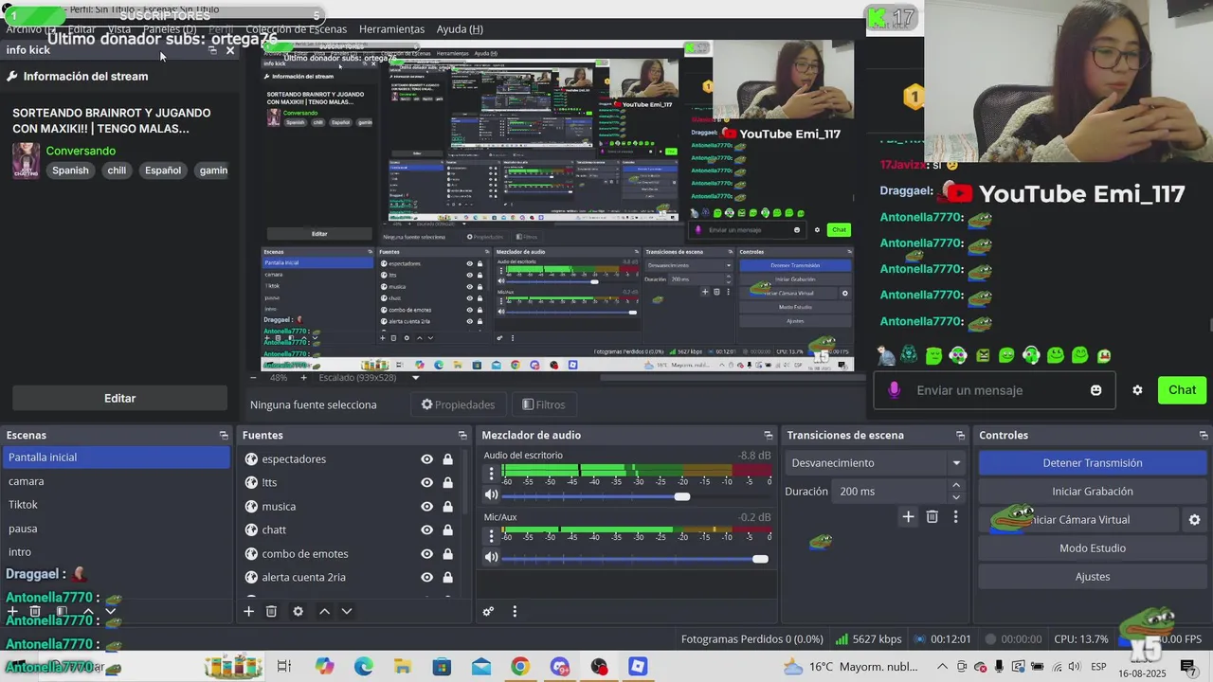Open source properties gear in Fuentes toolbar
The width and height of the screenshot is (1213, 682).
[298, 612]
